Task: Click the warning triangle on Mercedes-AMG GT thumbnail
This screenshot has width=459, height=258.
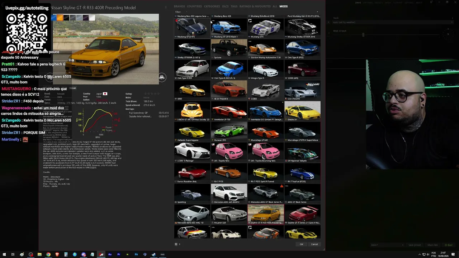Action: click(x=281, y=186)
